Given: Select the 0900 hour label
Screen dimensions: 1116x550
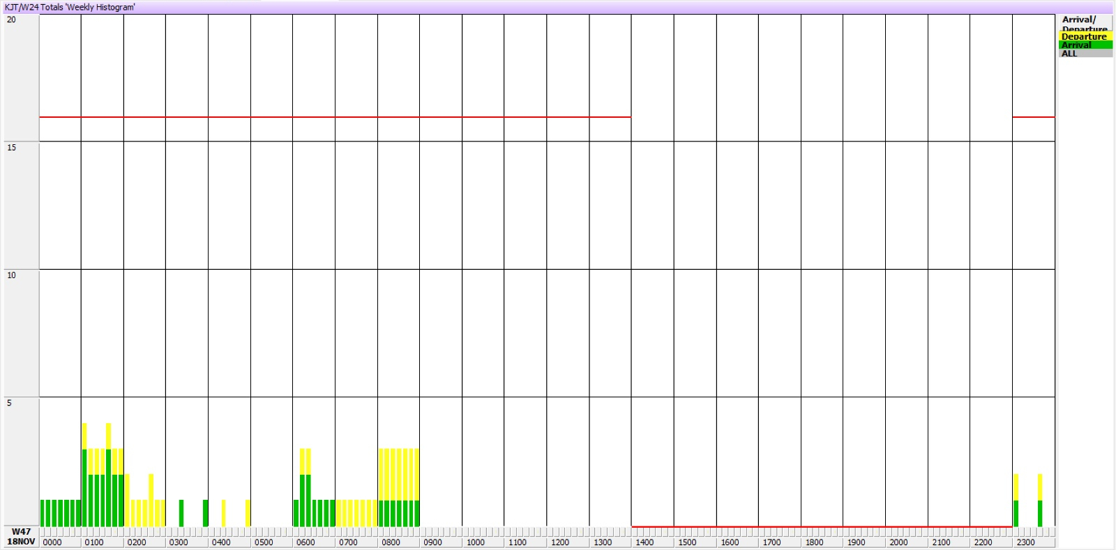Looking at the screenshot, I should point(433,542).
